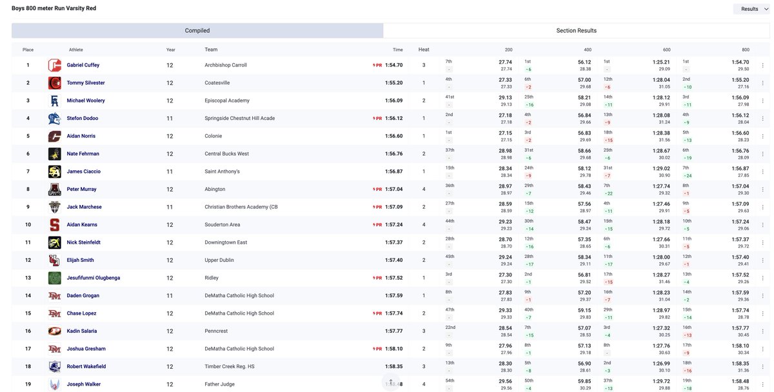Click team logo beside Stefon Dodoo

pos(54,119)
